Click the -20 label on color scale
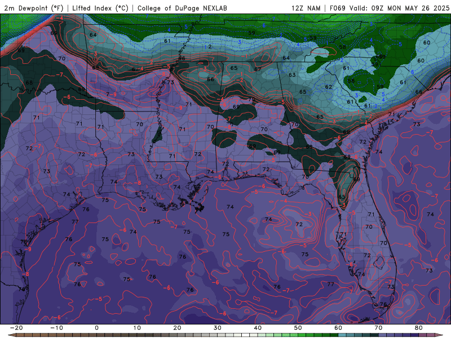 pos(16,328)
